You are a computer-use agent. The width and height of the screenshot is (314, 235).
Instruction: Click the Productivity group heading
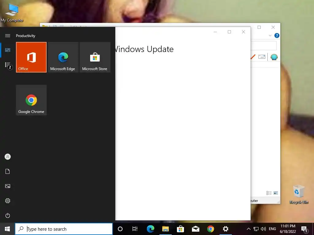(26, 36)
